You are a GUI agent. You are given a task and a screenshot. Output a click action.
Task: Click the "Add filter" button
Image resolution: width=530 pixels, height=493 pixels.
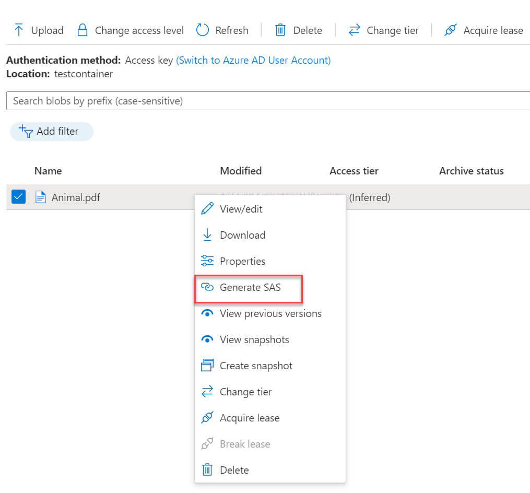point(51,131)
